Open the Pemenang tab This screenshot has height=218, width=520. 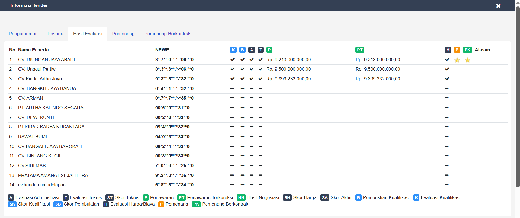click(123, 34)
